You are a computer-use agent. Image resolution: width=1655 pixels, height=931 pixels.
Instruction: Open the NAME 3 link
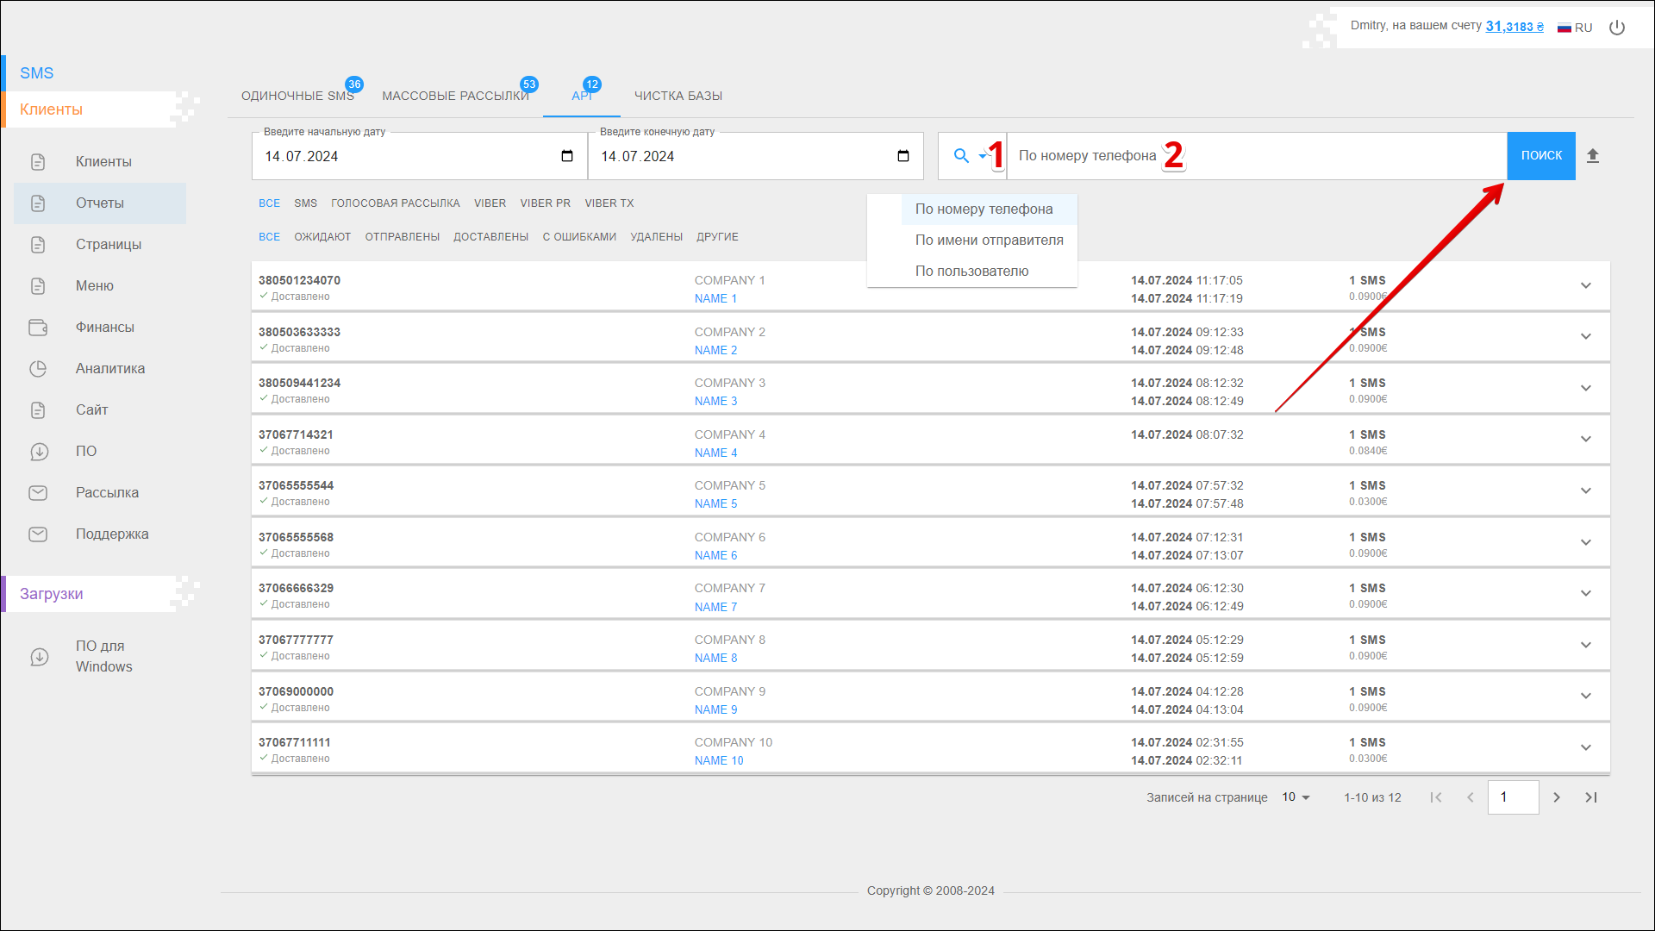coord(715,402)
